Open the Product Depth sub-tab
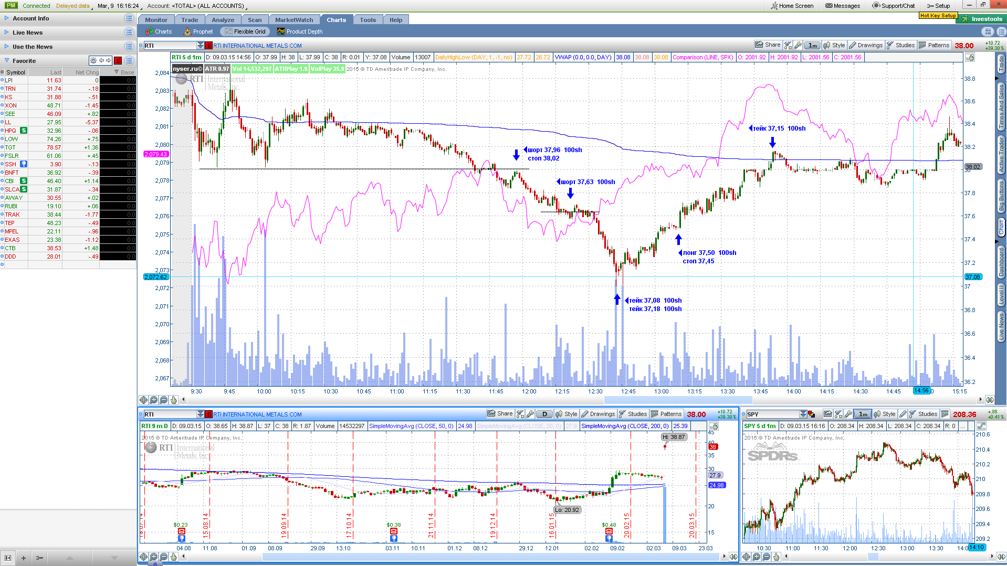 (x=300, y=31)
